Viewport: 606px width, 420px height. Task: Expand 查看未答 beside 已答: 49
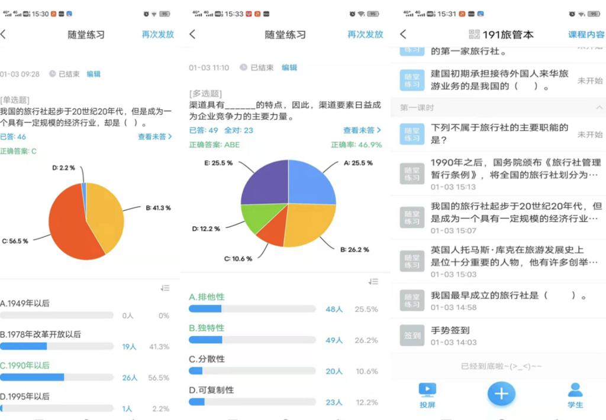click(362, 130)
